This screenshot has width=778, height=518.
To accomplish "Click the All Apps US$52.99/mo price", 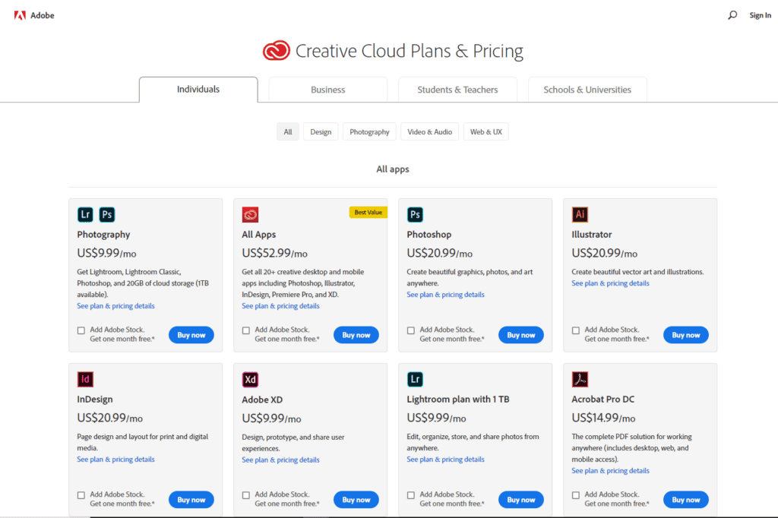I will pyautogui.click(x=275, y=253).
